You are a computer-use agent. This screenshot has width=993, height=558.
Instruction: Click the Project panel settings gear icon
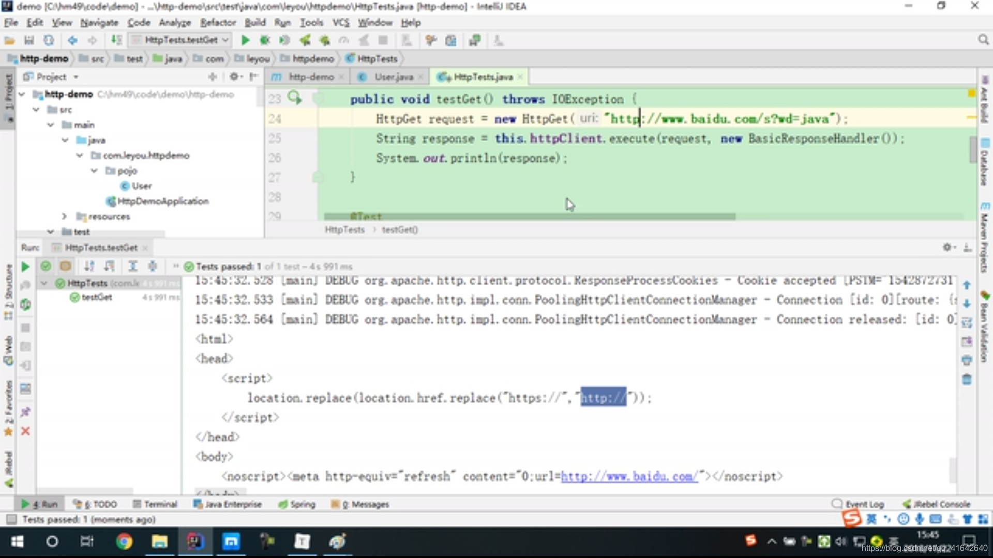pyautogui.click(x=234, y=76)
